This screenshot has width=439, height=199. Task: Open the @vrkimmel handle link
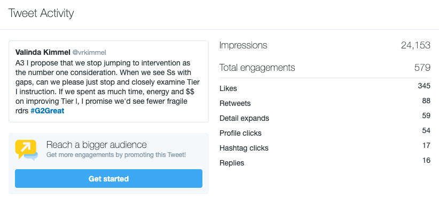89,53
